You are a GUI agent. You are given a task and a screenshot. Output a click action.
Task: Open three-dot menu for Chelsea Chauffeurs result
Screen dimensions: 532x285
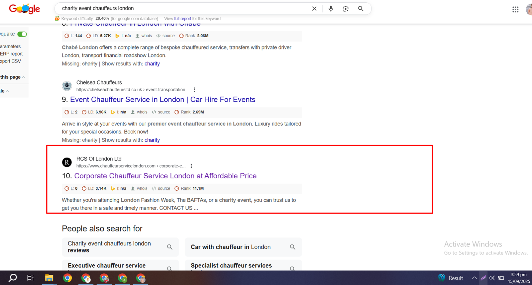[195, 90]
